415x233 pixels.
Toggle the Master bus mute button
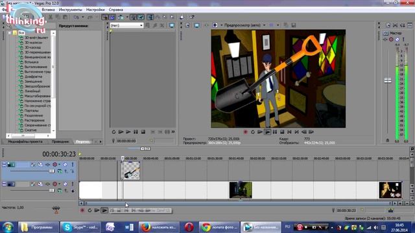point(397,39)
